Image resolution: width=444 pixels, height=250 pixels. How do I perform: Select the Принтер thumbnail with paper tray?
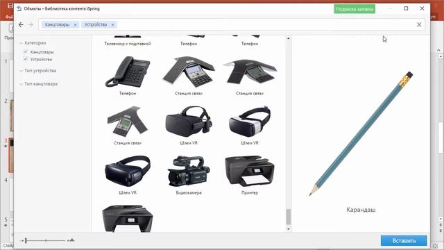(250, 171)
